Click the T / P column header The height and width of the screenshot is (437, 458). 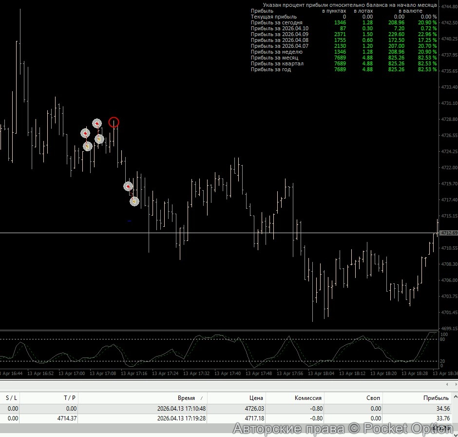coord(70,398)
